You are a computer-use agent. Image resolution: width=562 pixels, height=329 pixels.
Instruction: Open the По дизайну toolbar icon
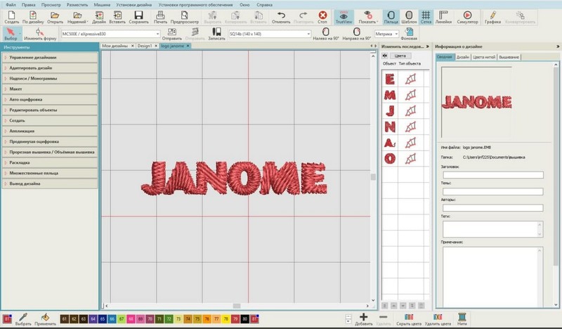[33, 17]
